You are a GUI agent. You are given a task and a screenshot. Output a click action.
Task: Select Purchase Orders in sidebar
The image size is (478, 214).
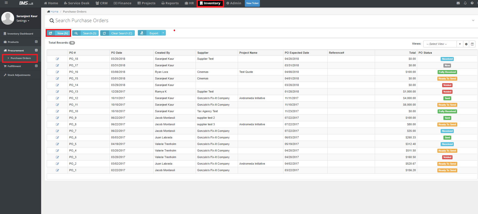pyautogui.click(x=21, y=58)
